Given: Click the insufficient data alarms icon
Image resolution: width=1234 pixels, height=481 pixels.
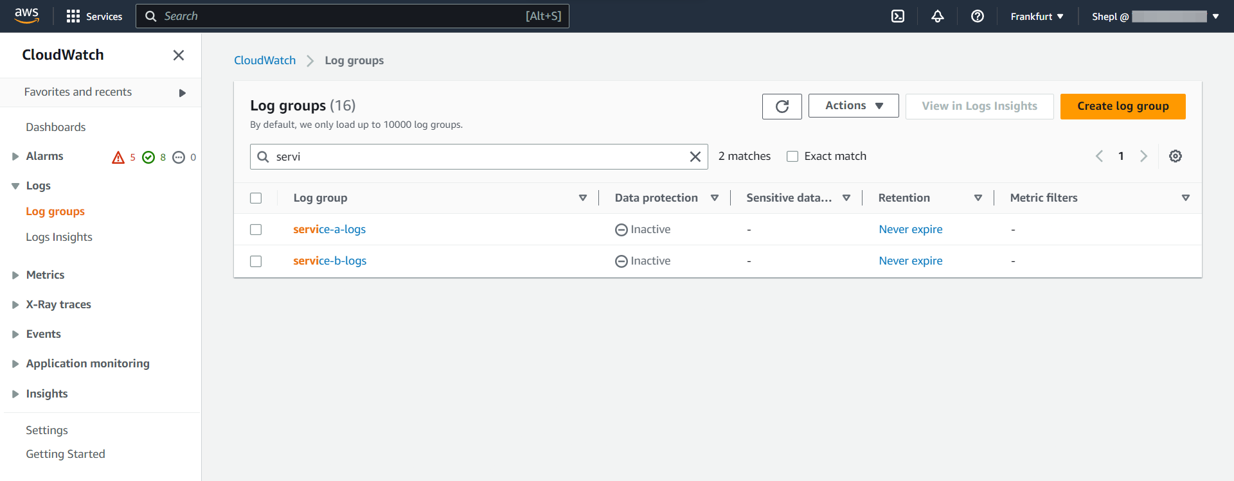Looking at the screenshot, I should click(179, 157).
